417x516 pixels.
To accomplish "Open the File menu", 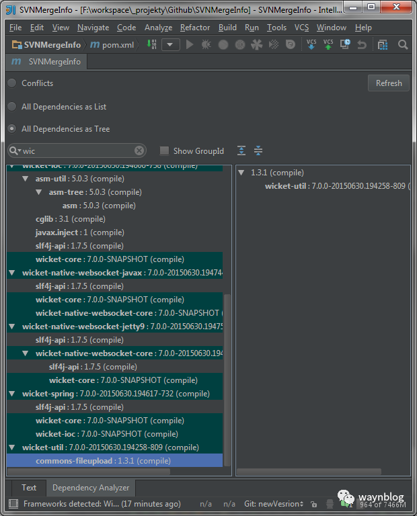I will (x=15, y=28).
